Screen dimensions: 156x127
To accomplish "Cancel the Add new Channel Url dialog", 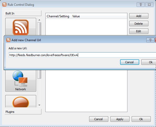I will point(130,62).
